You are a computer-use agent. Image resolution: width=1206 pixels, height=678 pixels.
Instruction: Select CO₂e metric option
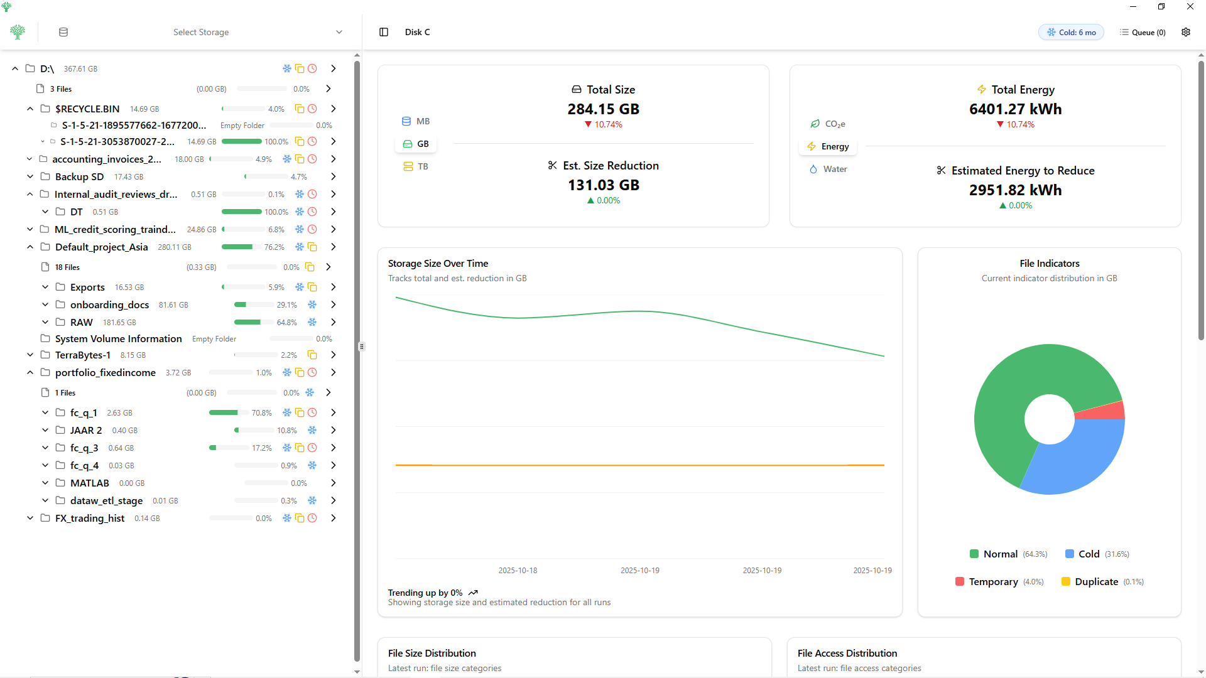[828, 124]
